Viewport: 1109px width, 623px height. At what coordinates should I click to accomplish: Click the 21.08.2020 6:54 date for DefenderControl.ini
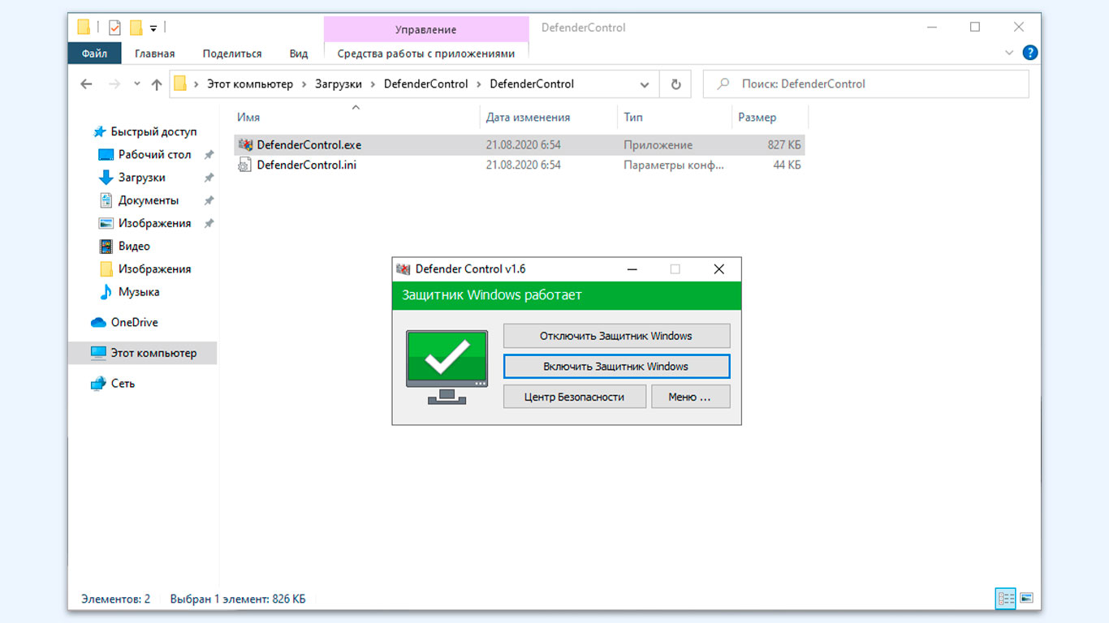click(x=524, y=165)
